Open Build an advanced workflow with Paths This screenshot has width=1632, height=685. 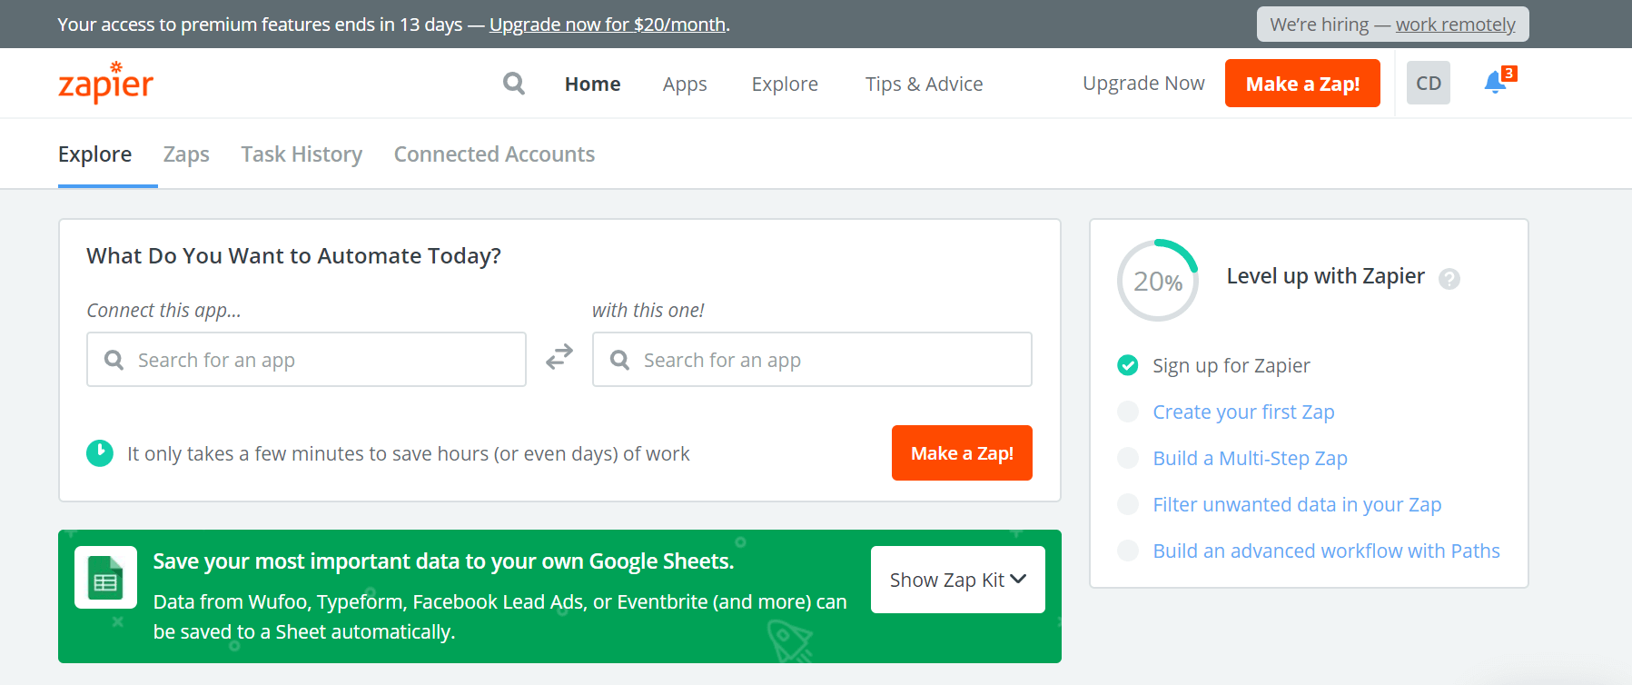pos(1326,551)
